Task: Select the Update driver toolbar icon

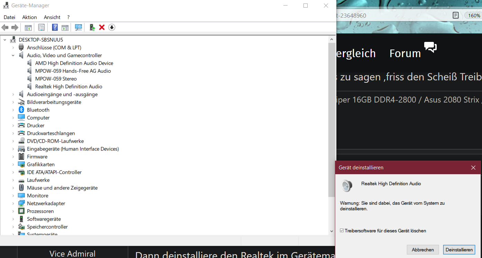Action: (x=92, y=27)
